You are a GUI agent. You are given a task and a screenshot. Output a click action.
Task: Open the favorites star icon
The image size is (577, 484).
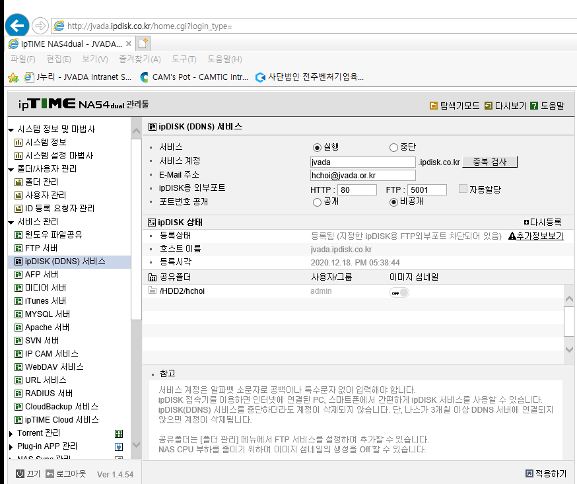tap(13, 77)
